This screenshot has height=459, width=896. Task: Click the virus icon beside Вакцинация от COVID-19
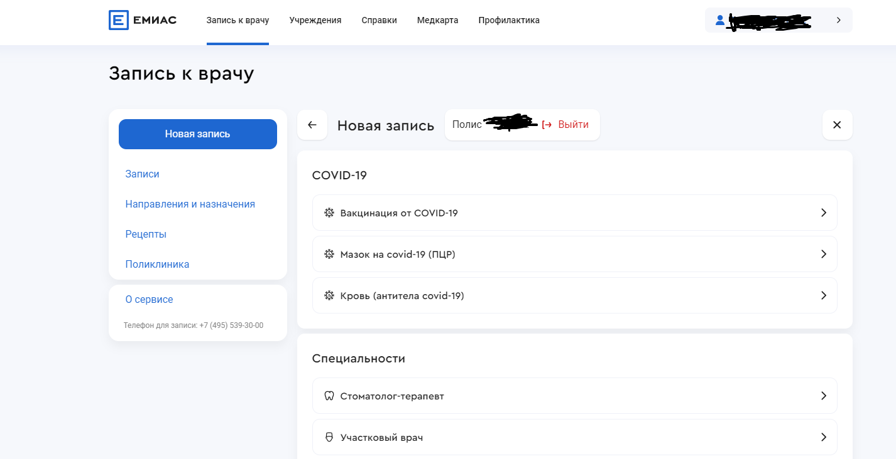329,213
